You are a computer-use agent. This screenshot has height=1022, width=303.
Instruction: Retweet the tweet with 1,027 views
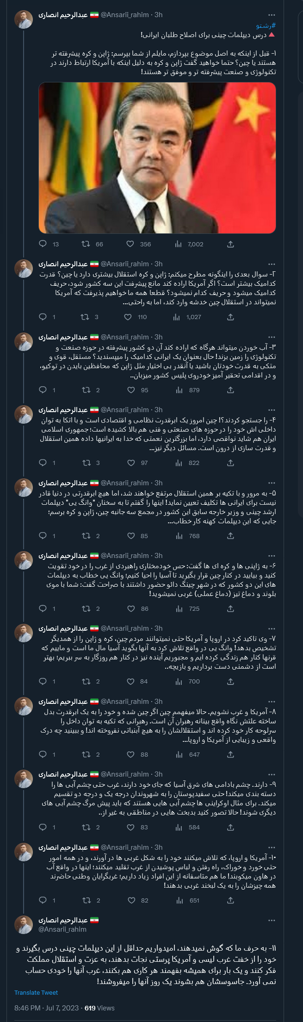(x=85, y=317)
